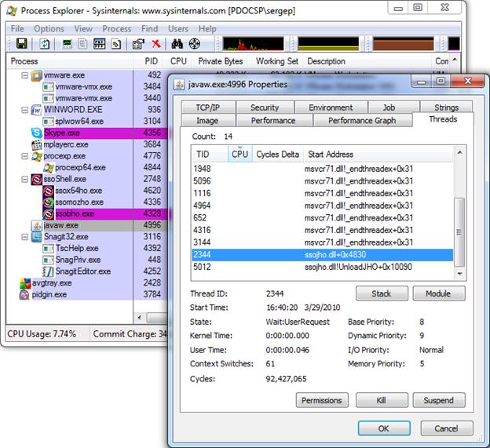
Task: Switch to the TCP/IP tab
Action: [x=208, y=107]
